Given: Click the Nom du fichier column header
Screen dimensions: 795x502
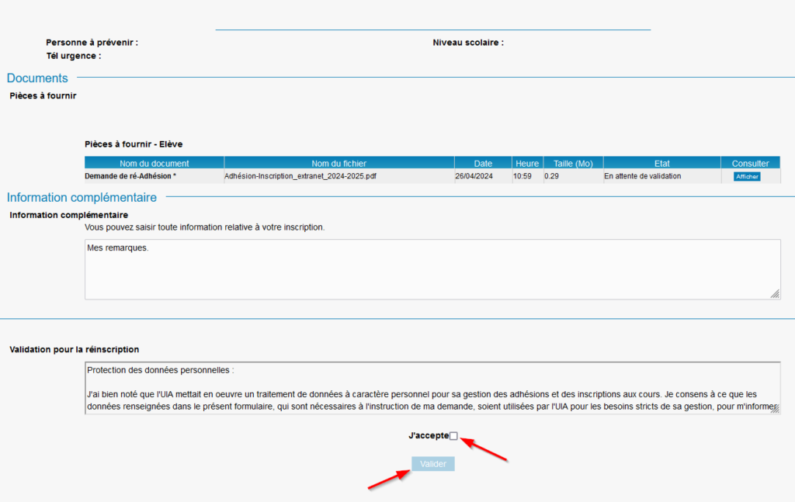Looking at the screenshot, I should (x=339, y=163).
